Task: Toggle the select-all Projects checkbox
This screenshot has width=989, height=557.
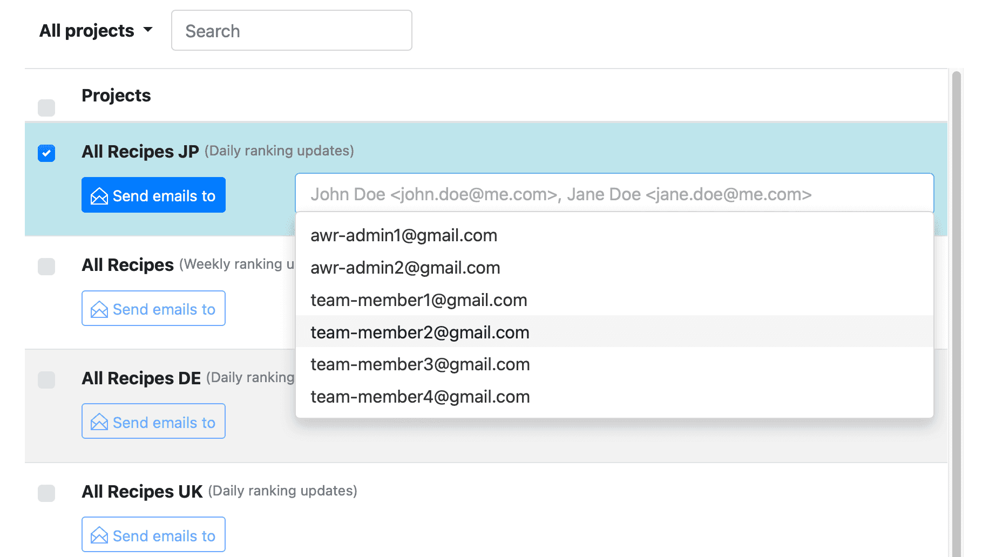Action: click(46, 107)
